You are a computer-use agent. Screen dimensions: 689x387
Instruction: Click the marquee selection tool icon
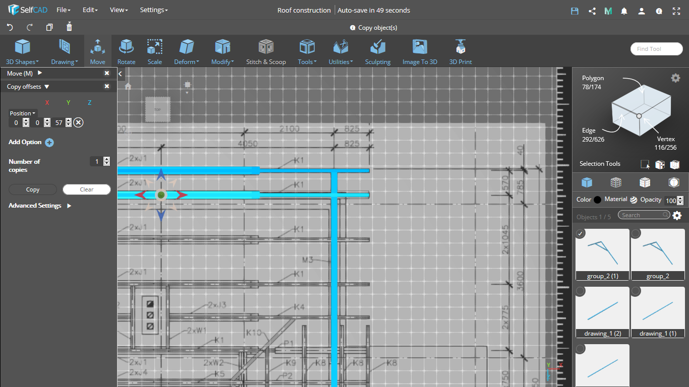(x=645, y=164)
